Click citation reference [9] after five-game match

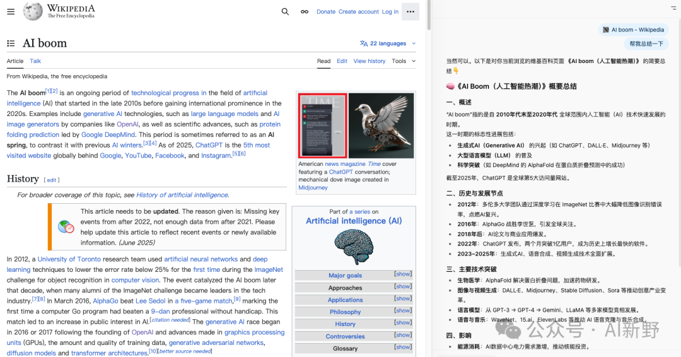coord(236,299)
